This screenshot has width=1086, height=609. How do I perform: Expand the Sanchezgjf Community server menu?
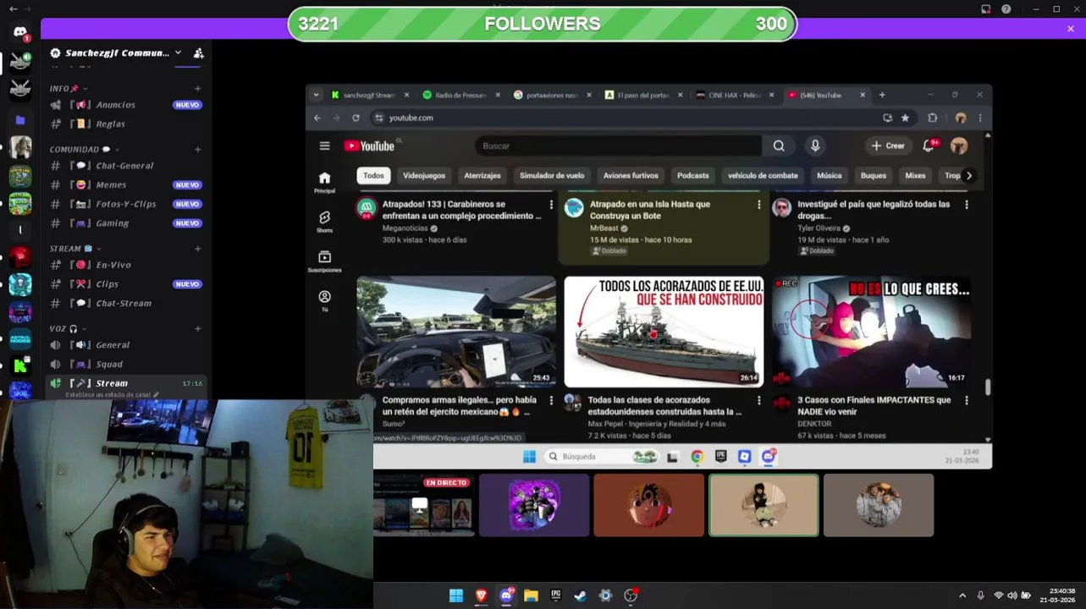(117, 52)
